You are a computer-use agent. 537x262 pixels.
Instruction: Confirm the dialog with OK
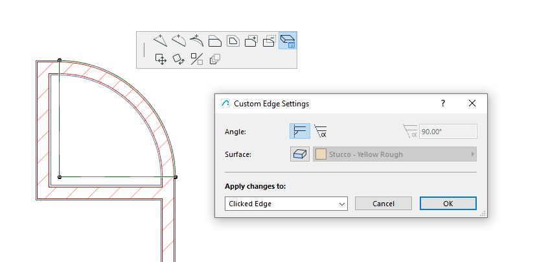point(448,204)
